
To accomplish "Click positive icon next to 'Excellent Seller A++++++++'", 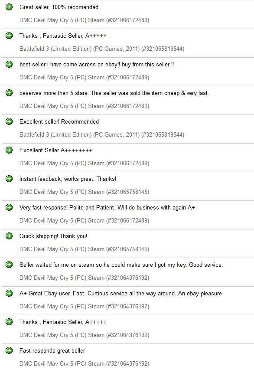I will [x=9, y=150].
